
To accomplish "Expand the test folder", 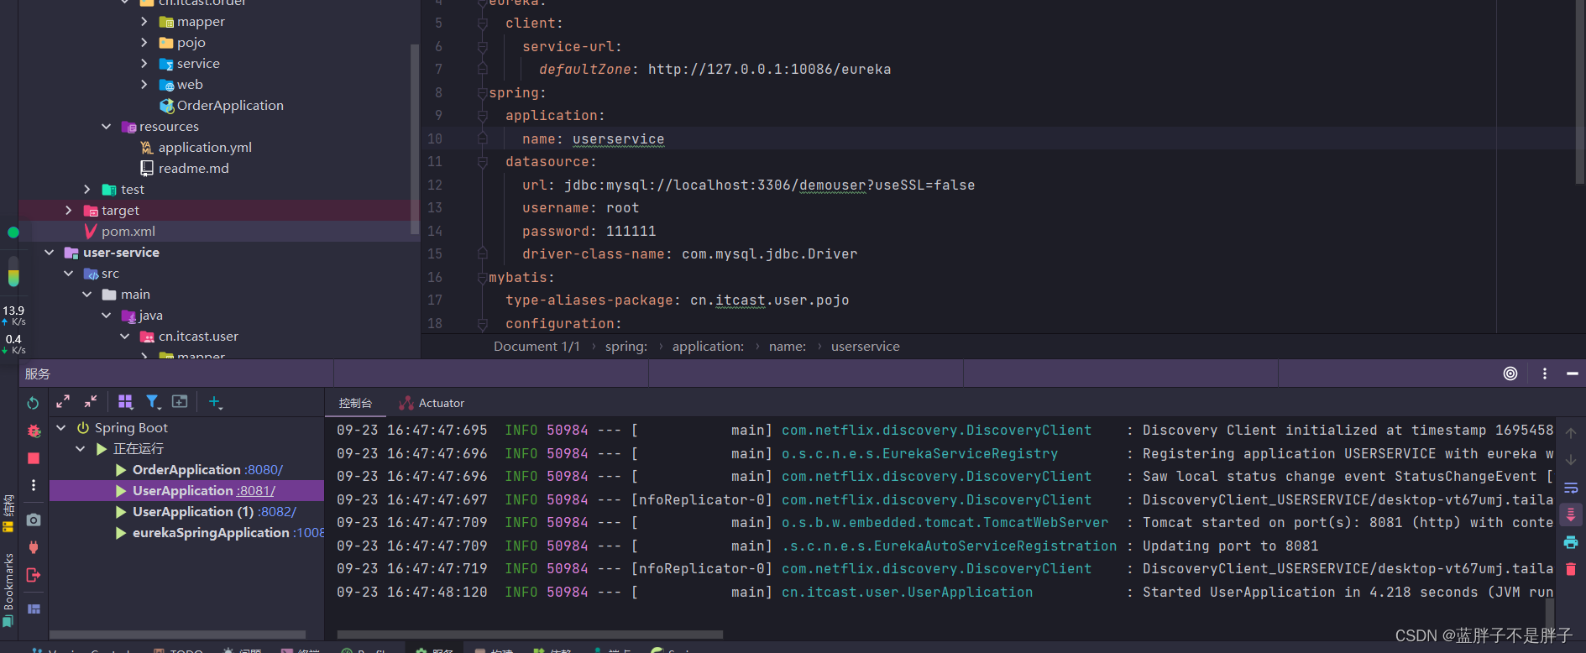I will (x=87, y=190).
